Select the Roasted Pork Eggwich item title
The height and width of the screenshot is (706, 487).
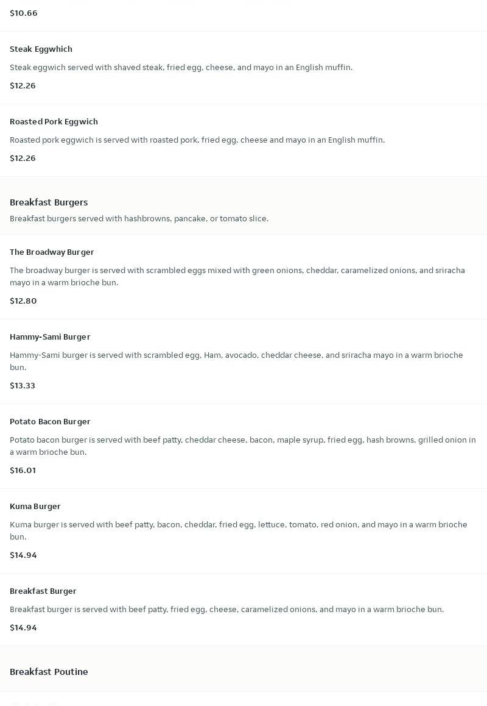(54, 121)
